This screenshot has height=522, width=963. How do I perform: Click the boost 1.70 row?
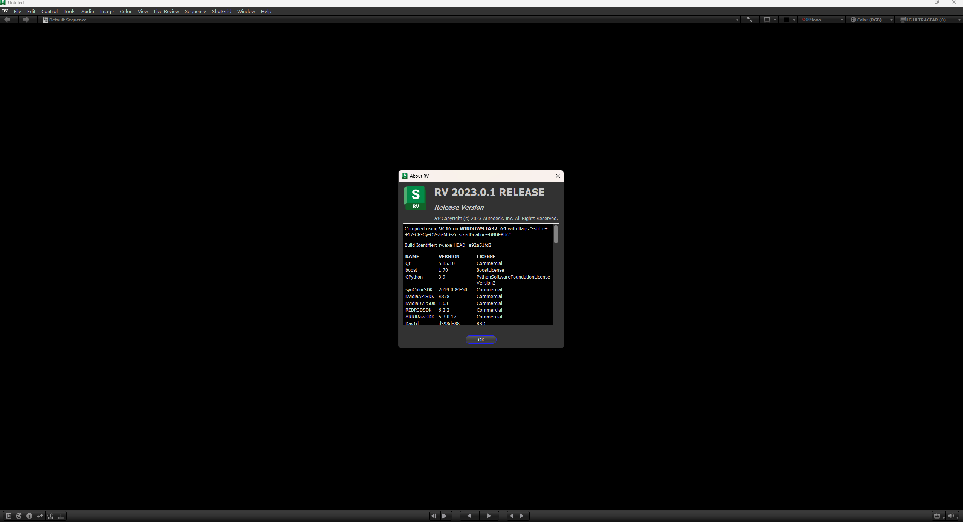454,270
